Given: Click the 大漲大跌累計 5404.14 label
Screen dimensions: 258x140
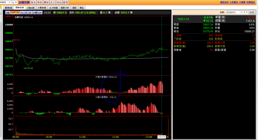Looking at the screenshot, I should (106, 77).
